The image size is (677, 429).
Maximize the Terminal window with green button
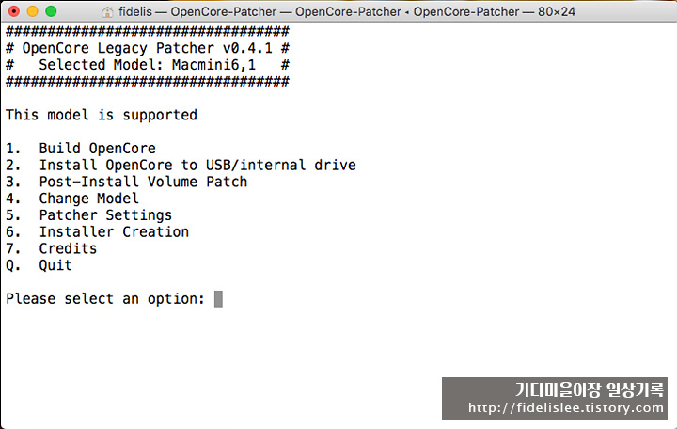coord(51,11)
